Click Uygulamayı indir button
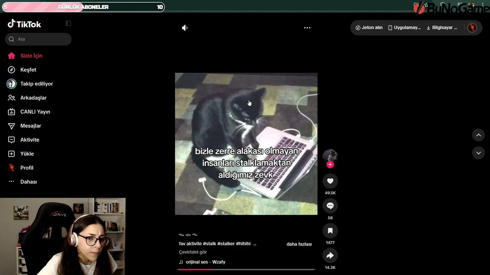Image resolution: width=490 pixels, height=275 pixels. click(x=404, y=27)
